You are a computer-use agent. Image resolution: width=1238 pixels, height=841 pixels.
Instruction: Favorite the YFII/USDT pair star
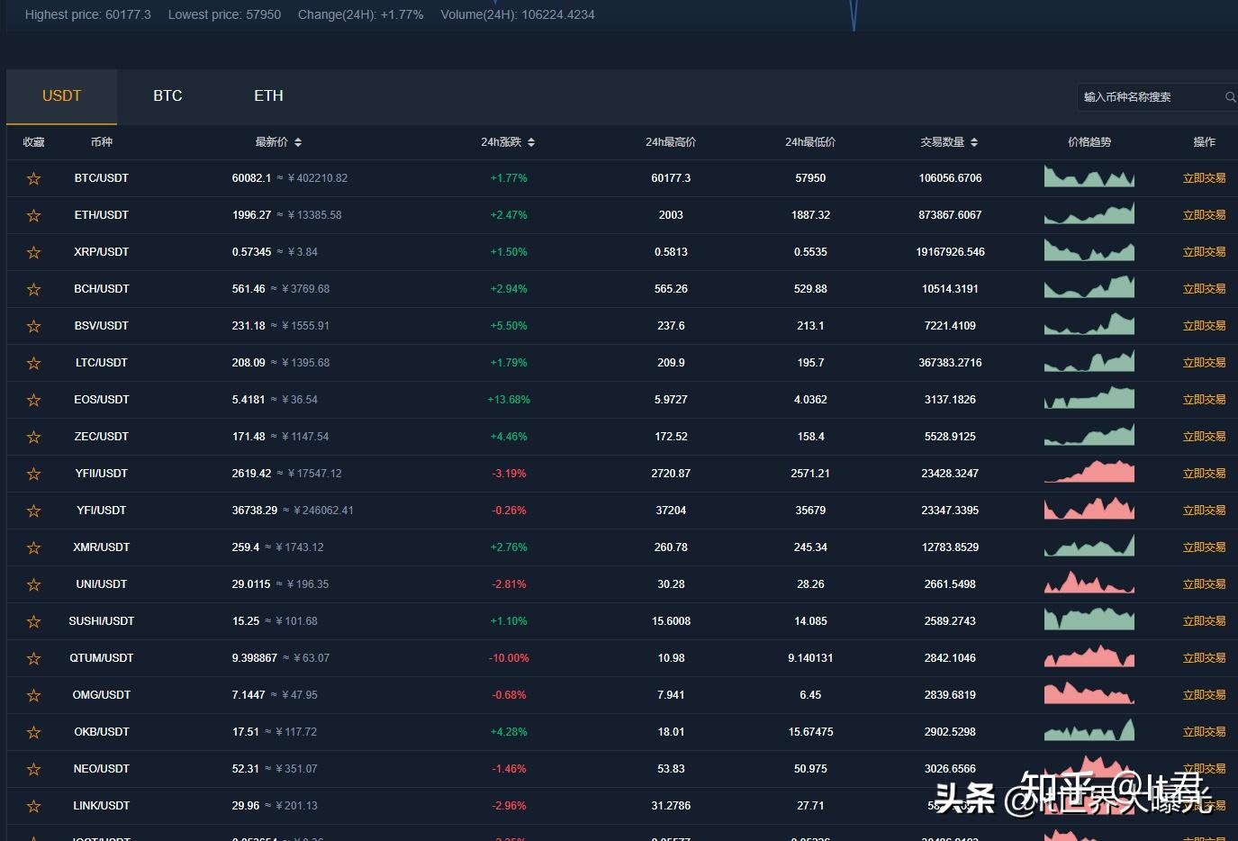33,474
